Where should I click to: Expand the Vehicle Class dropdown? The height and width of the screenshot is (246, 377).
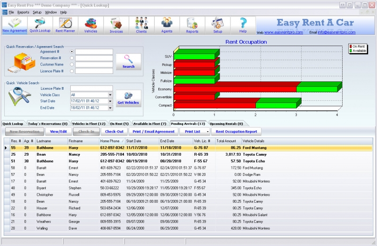(x=110, y=95)
